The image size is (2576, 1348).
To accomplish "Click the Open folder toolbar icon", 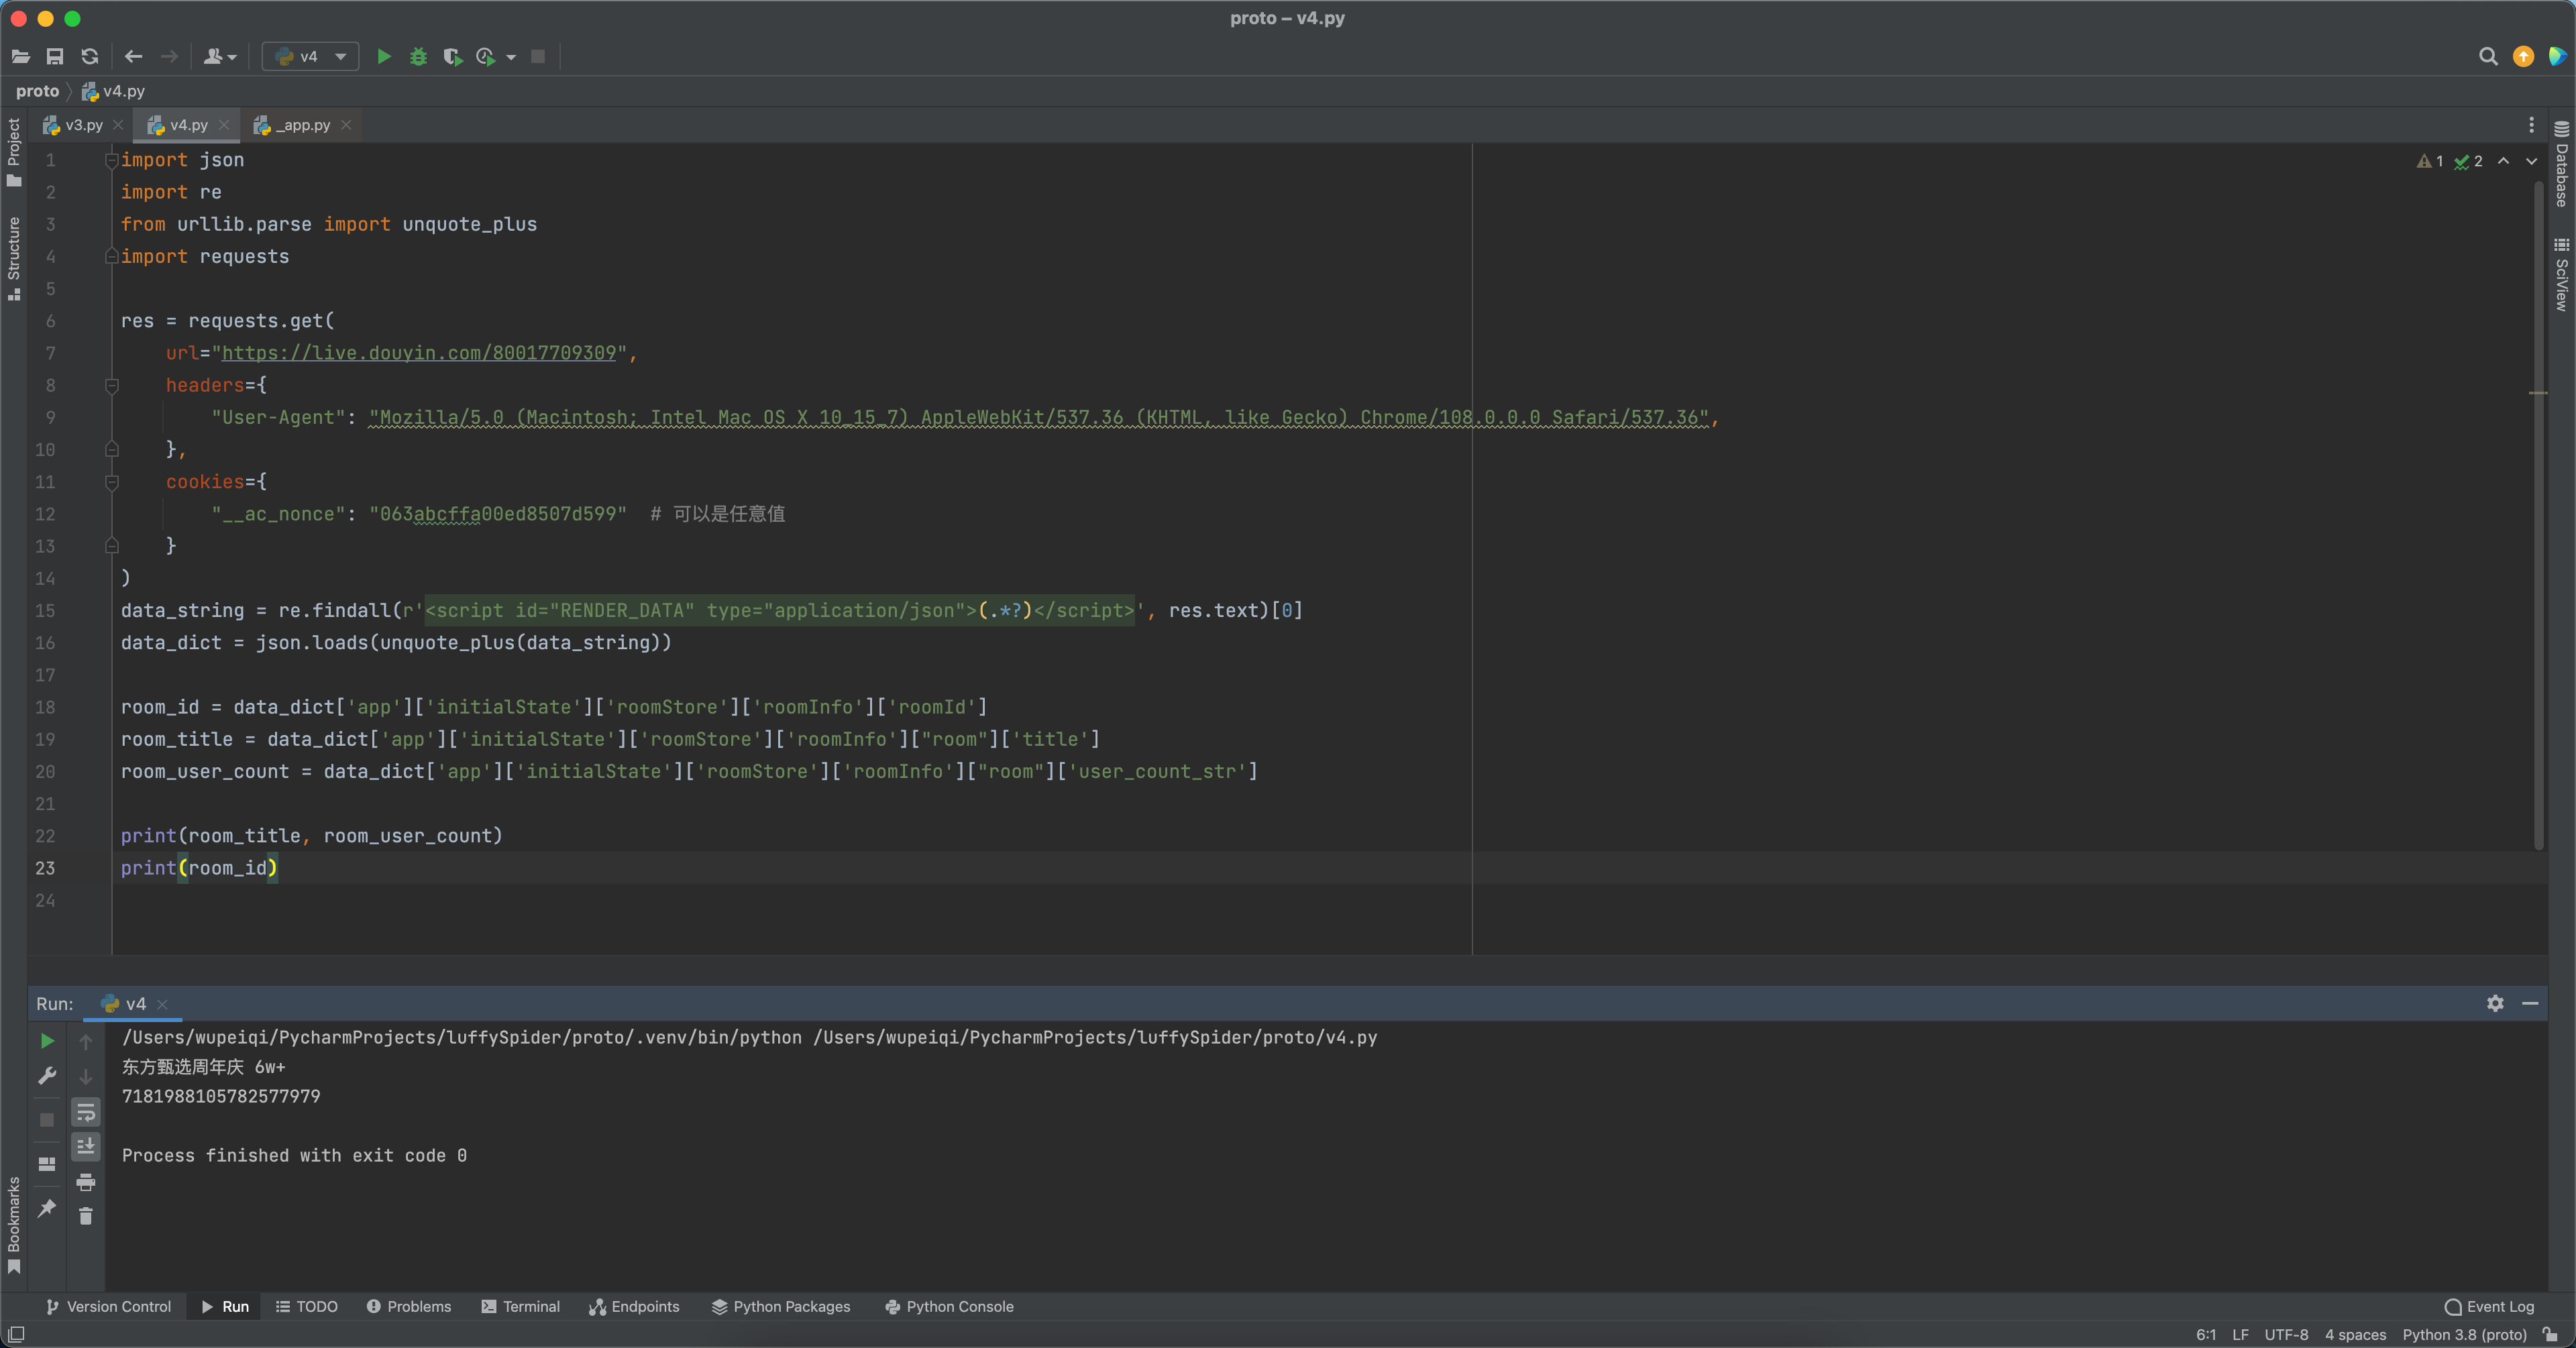I will [x=21, y=57].
